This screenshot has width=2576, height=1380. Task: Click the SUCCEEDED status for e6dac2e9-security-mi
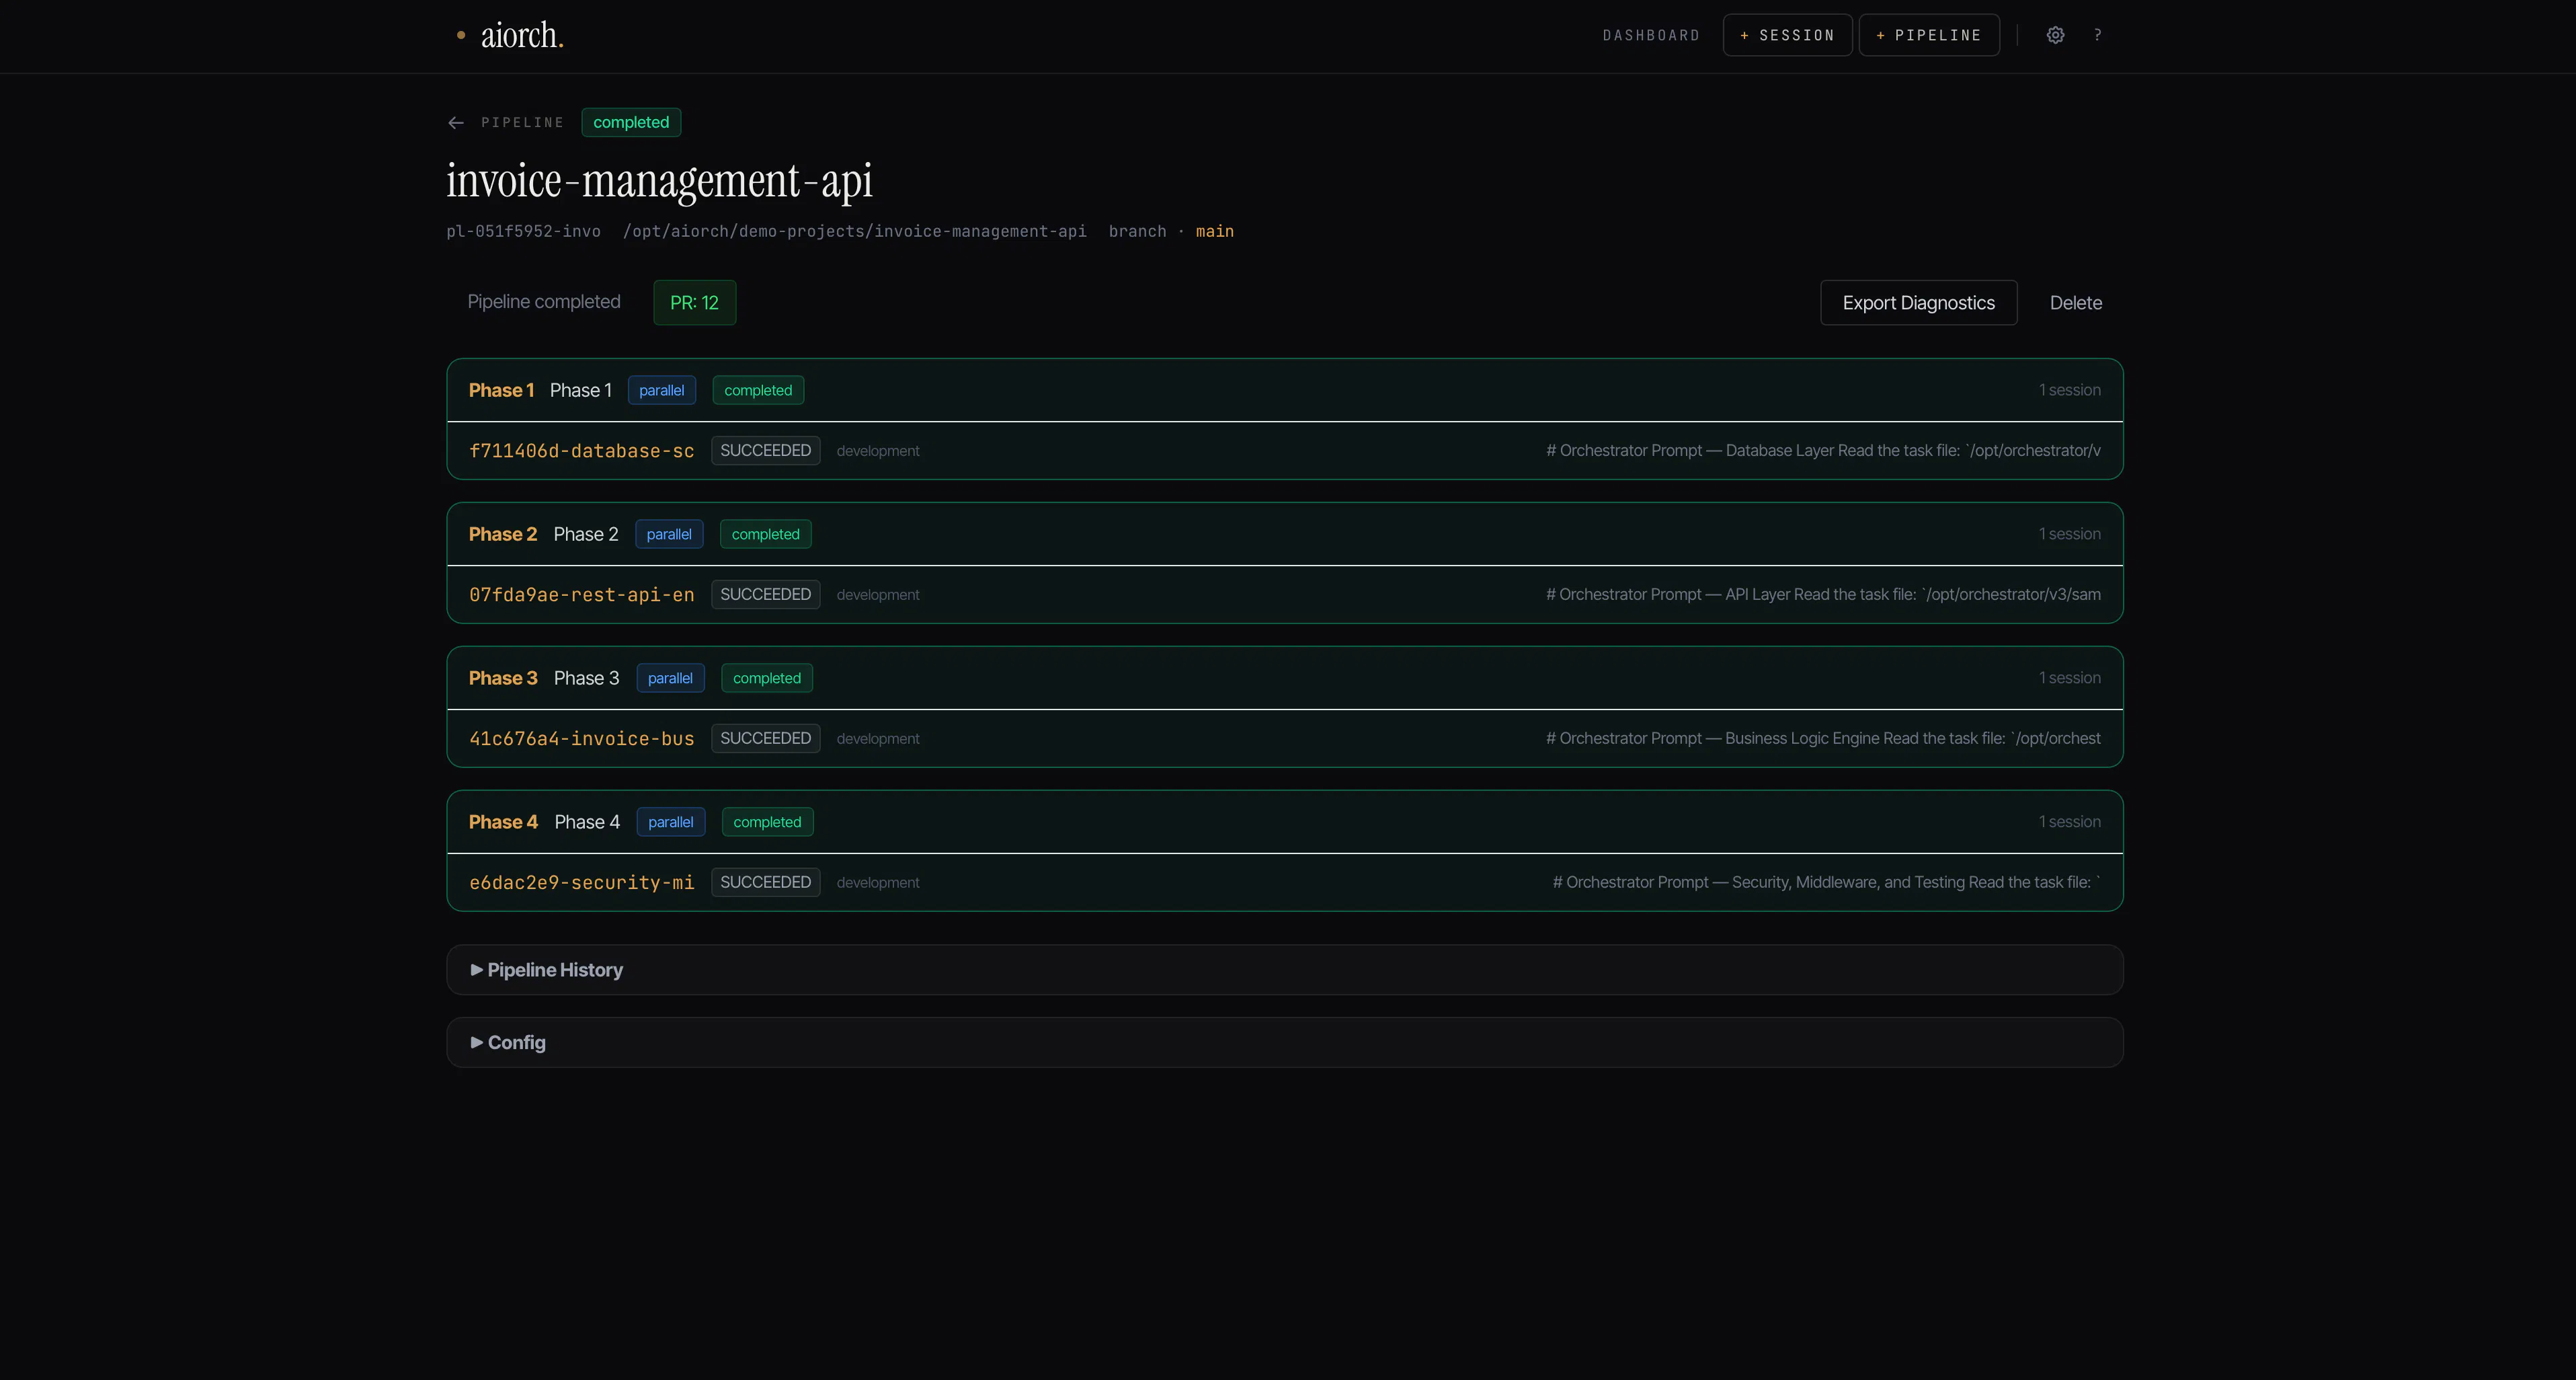coord(765,882)
